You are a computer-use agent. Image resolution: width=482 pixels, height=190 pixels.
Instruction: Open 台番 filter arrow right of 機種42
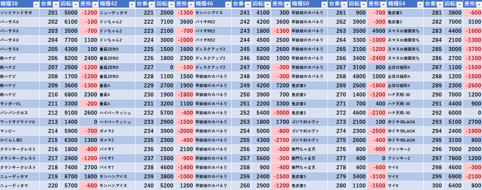(152, 4)
